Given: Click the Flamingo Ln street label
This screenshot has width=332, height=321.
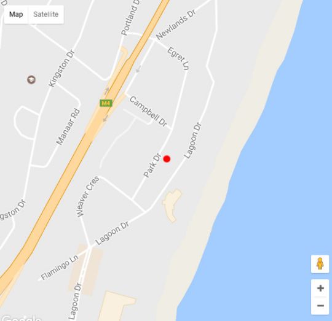Looking at the screenshot, I should (60, 268).
